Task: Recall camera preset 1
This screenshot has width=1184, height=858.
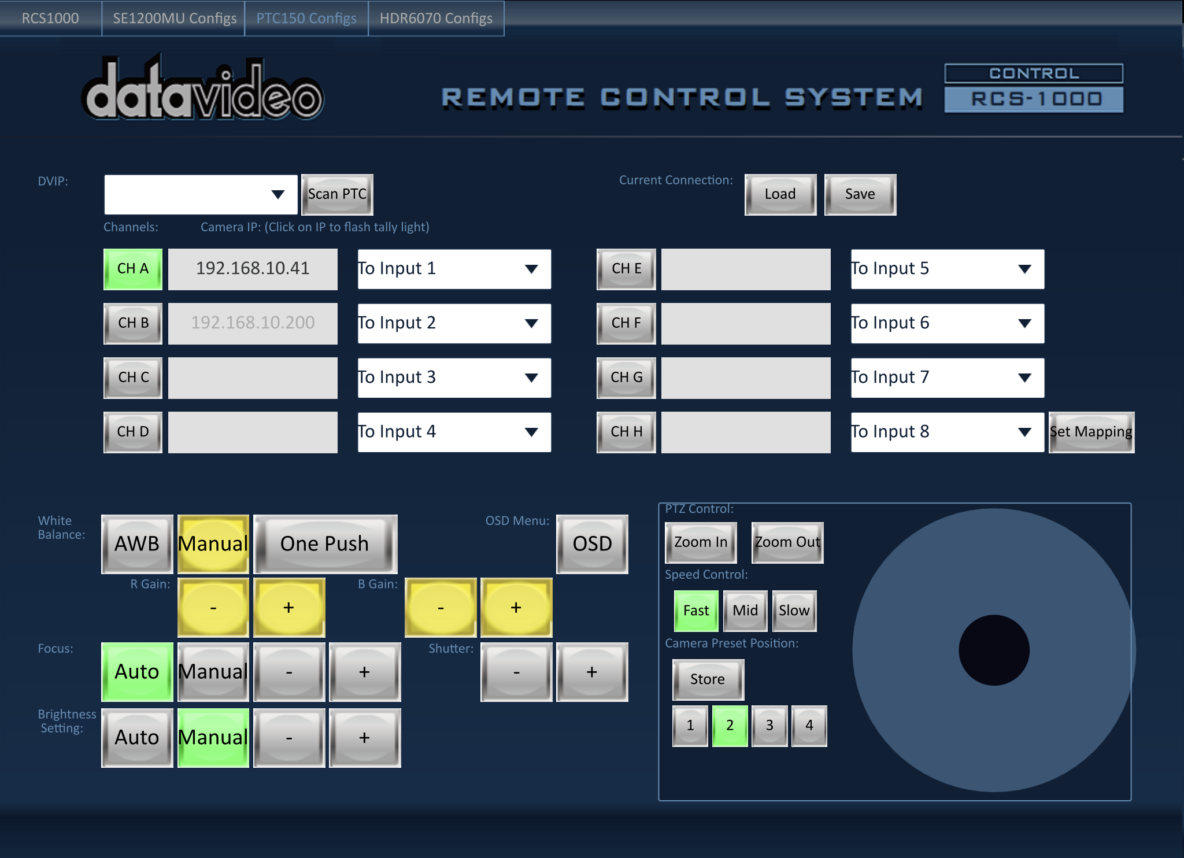Action: (690, 726)
